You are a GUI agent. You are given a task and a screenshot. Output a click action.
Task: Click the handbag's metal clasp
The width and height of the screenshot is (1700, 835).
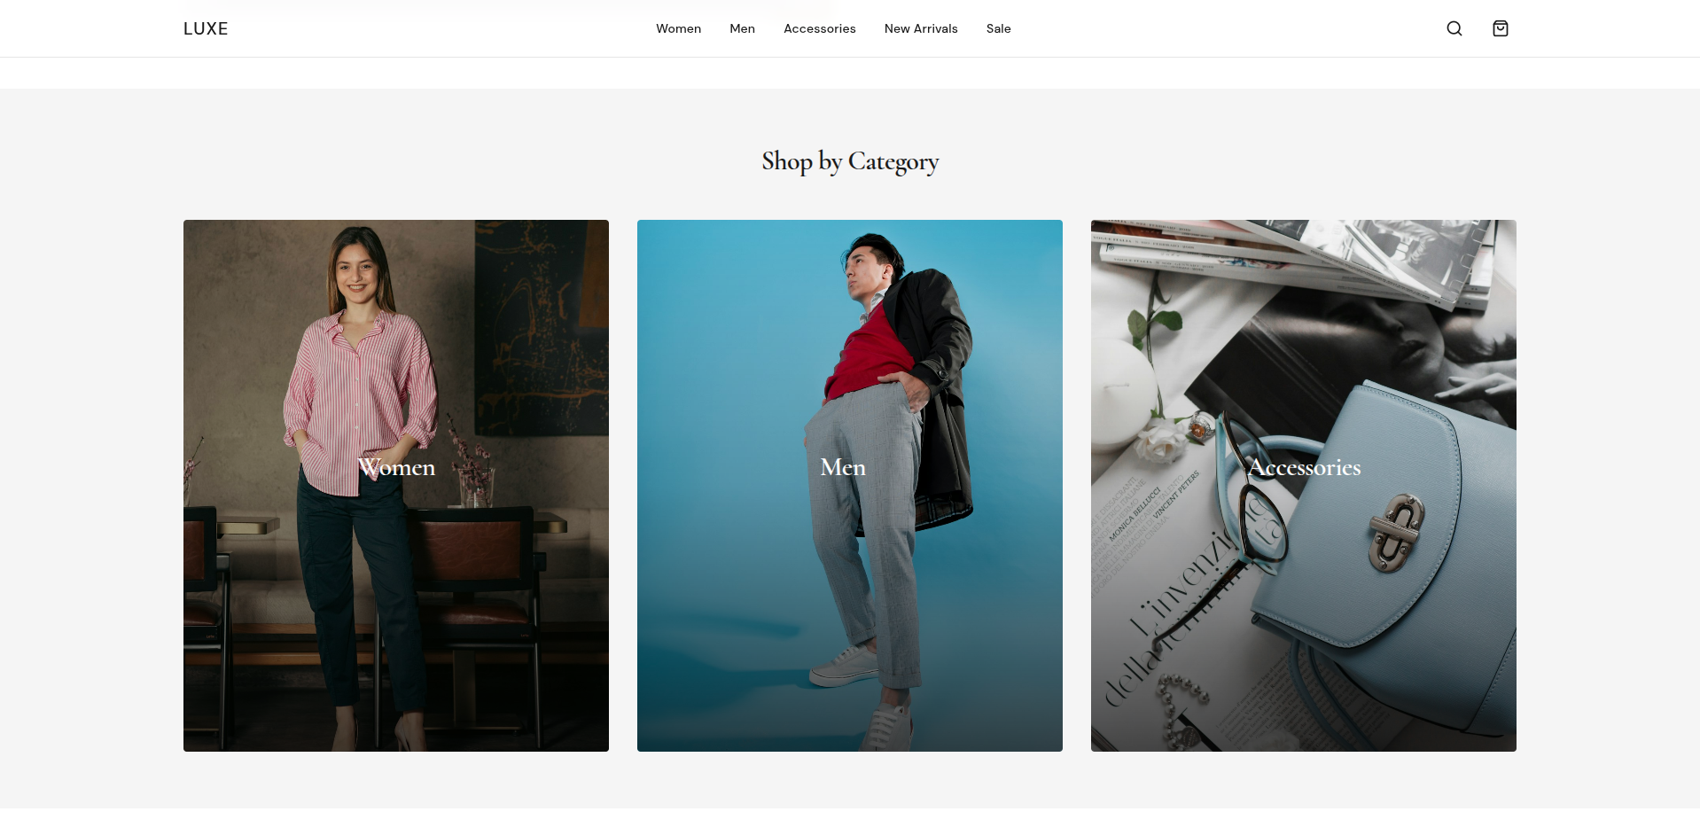pyautogui.click(x=1395, y=532)
